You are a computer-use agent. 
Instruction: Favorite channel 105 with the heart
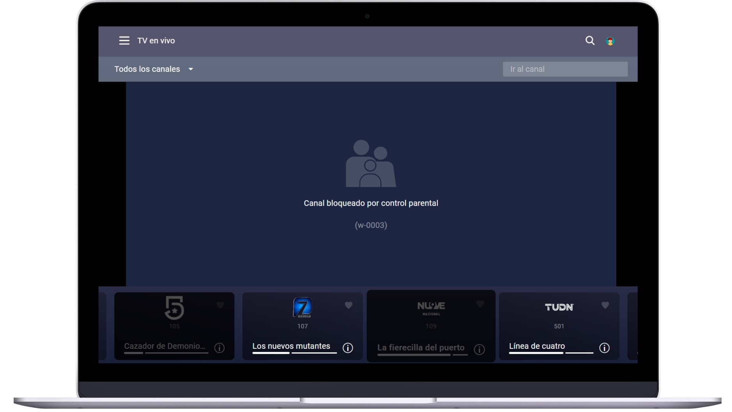click(220, 305)
